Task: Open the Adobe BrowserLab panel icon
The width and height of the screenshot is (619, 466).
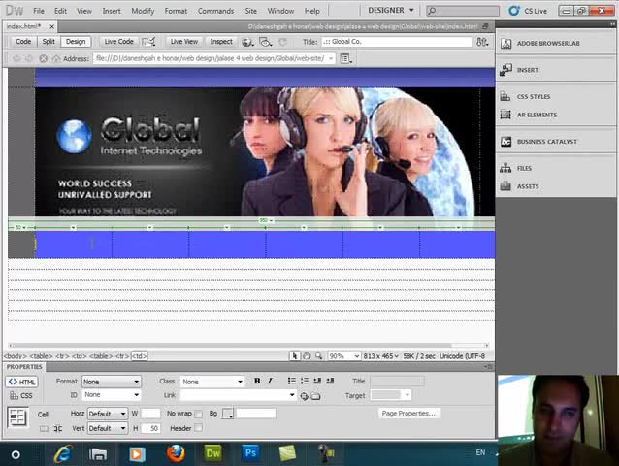Action: [x=505, y=44]
